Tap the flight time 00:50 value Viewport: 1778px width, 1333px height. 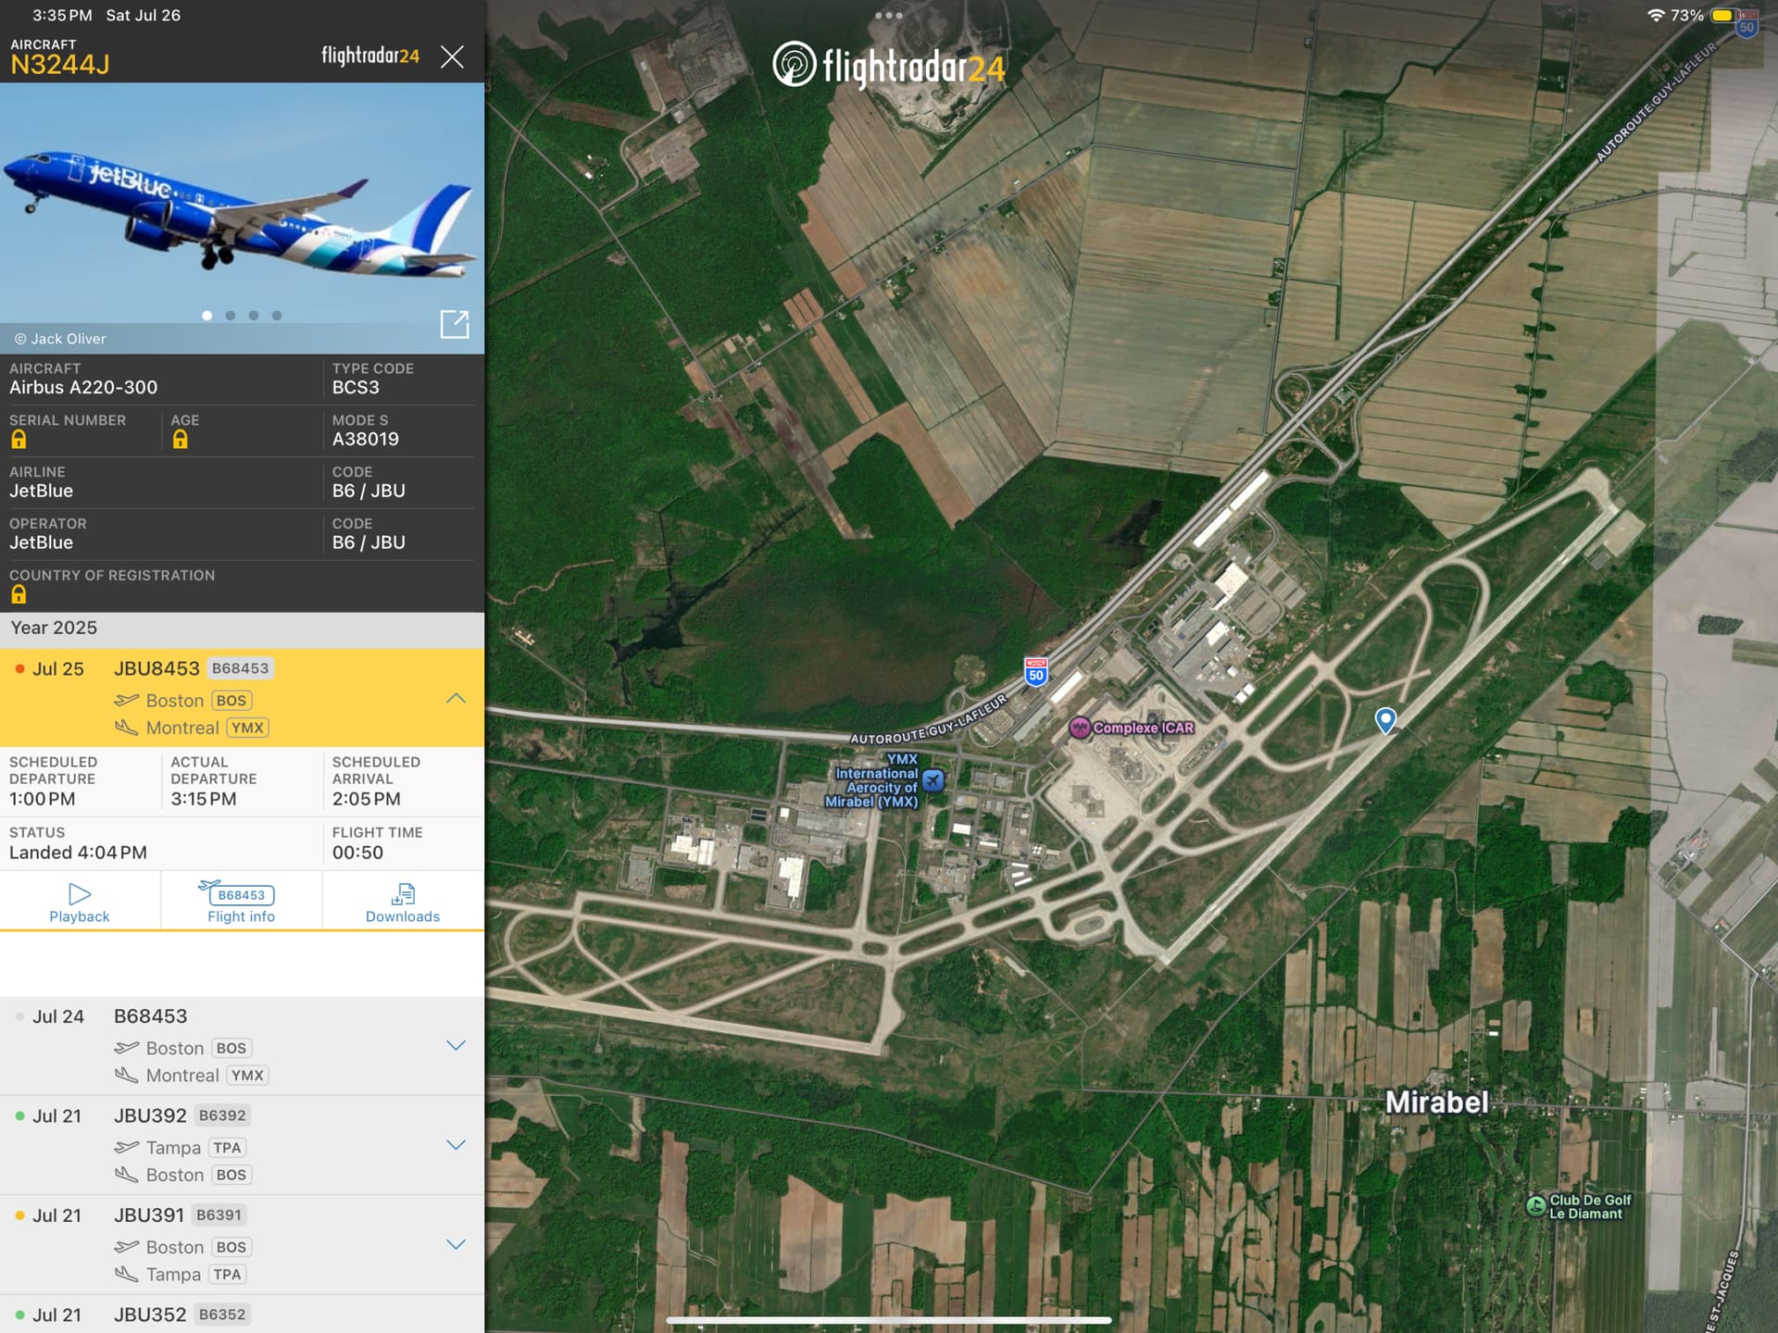(358, 853)
